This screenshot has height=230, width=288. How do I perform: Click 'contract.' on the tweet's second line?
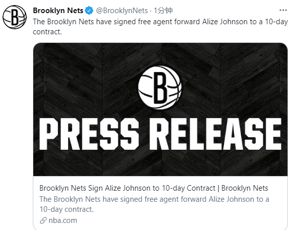click(47, 32)
